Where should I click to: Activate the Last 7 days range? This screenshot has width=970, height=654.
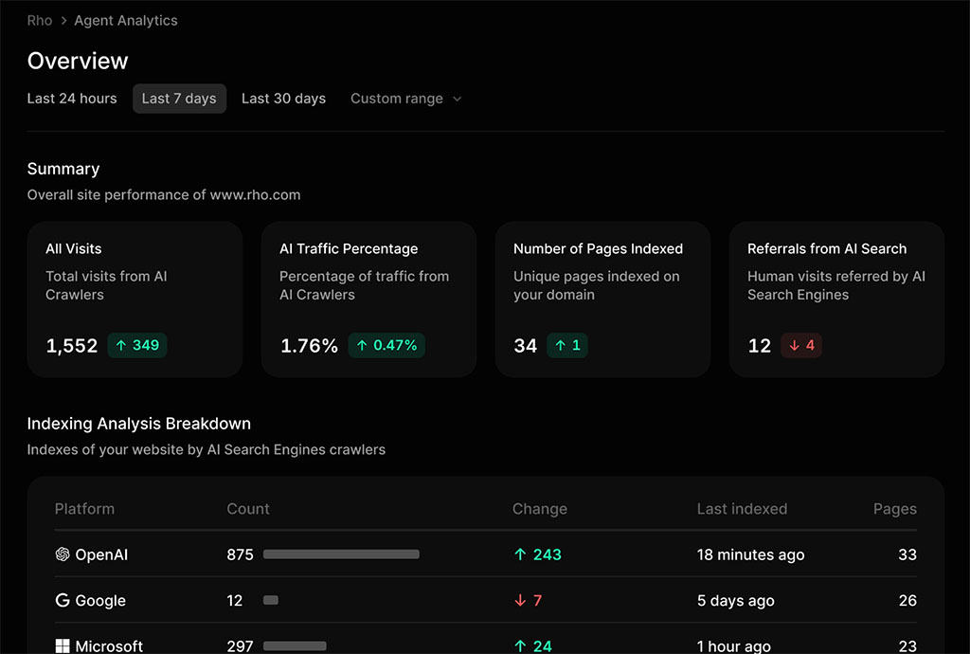click(179, 99)
